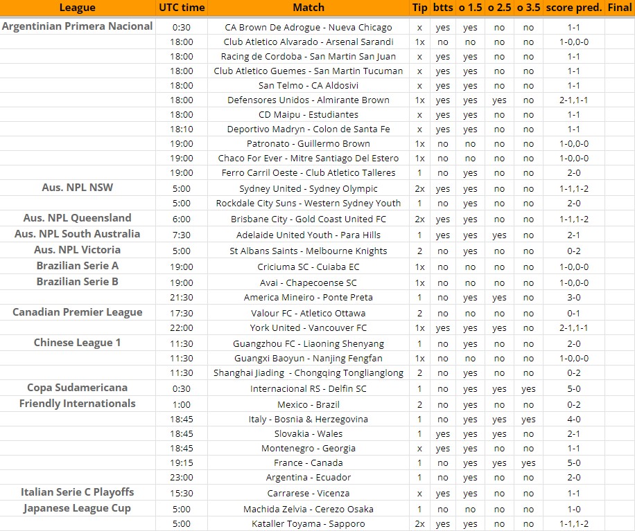
Task: Click the Shanghai Jiading - Chongqing Tonglianglong match
Action: coord(308,373)
